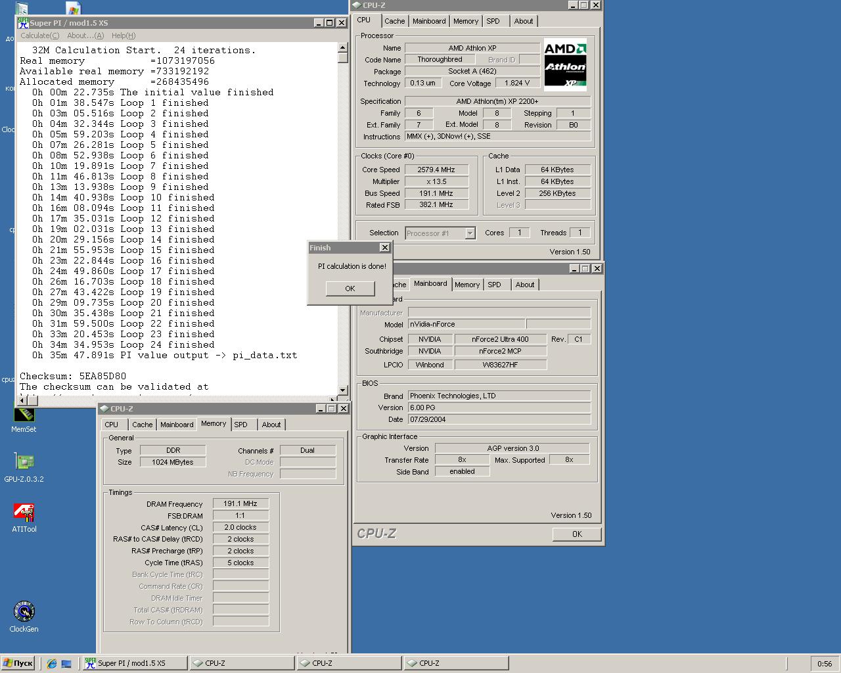Select About tab in bottom-left CPU-Z window

pos(271,425)
